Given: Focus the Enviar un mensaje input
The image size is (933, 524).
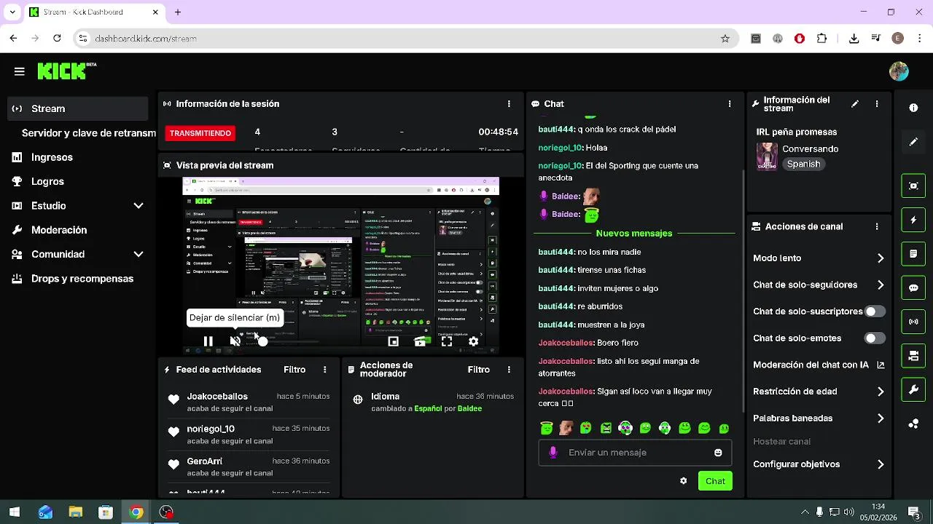Looking at the screenshot, I should (x=635, y=453).
